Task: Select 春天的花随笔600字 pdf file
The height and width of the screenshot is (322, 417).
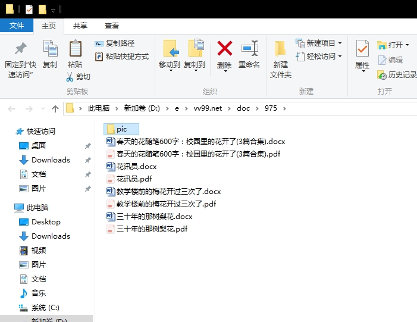Action: (x=193, y=154)
